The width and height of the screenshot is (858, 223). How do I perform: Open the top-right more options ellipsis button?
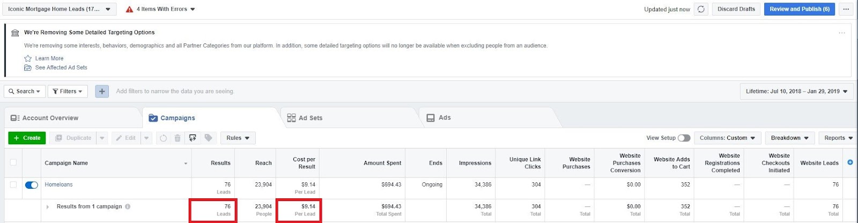tap(846, 9)
